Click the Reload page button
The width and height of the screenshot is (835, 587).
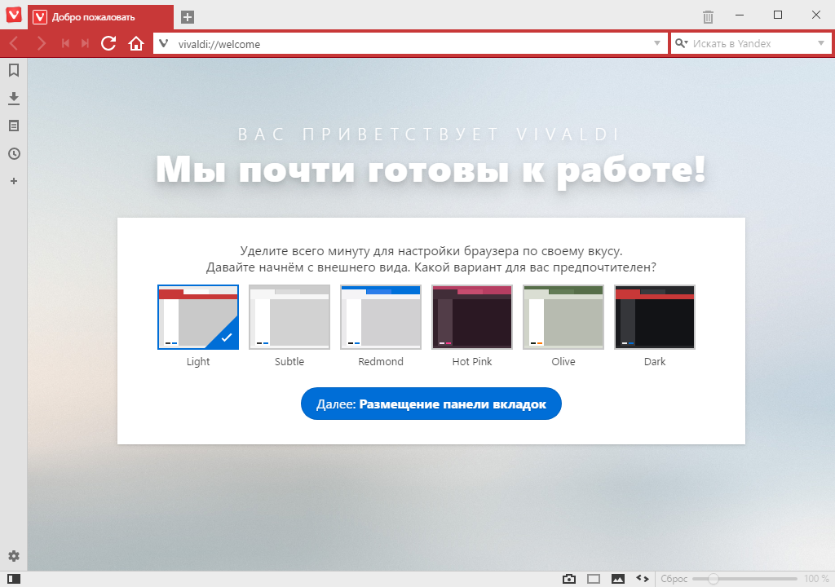coord(108,44)
